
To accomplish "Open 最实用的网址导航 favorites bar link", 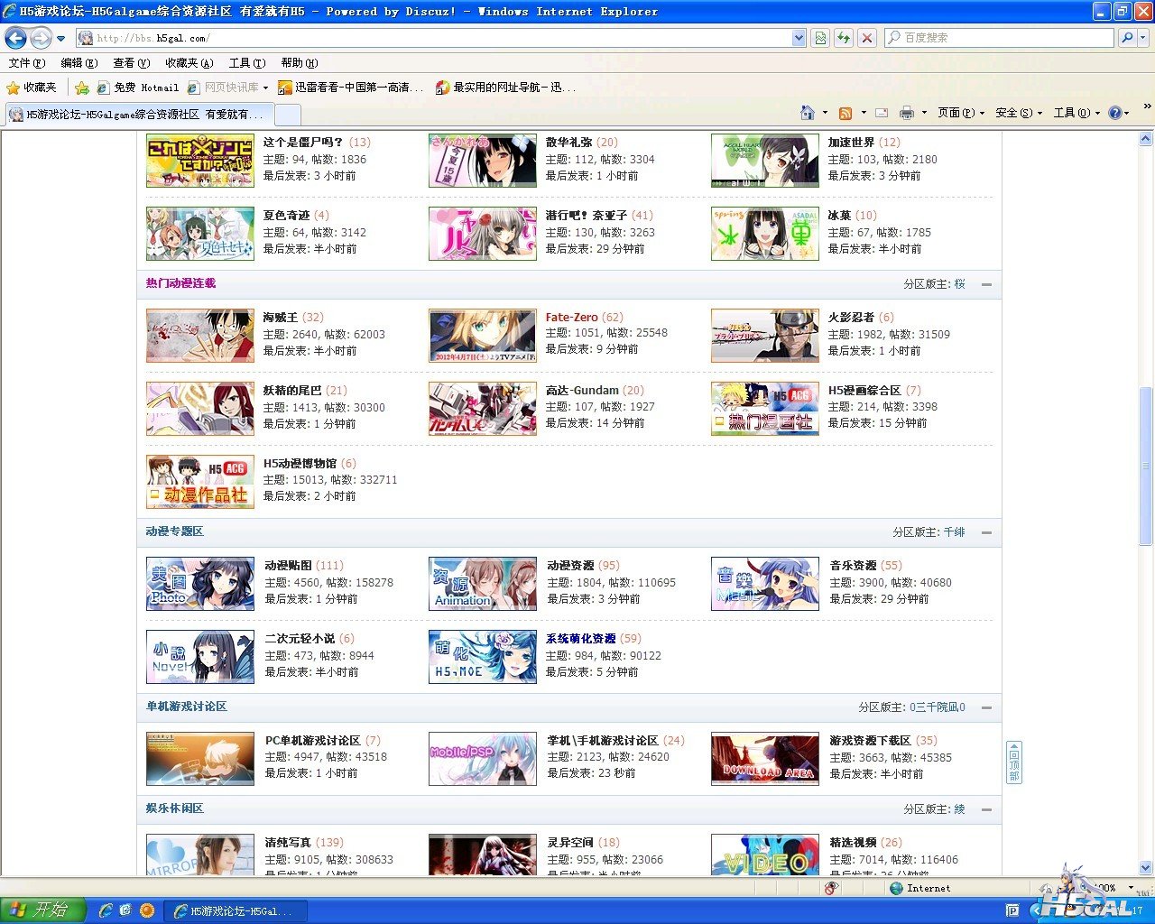I will (x=506, y=88).
